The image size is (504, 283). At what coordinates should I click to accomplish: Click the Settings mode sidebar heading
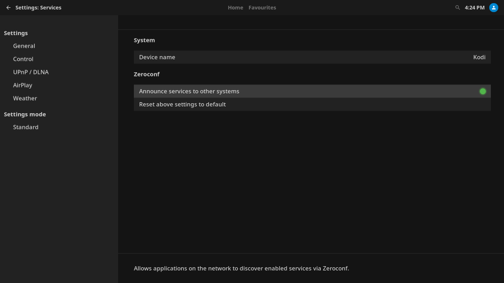(x=25, y=114)
